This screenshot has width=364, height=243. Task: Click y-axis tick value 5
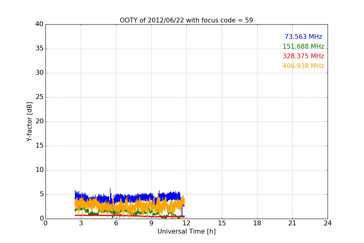coord(42,194)
